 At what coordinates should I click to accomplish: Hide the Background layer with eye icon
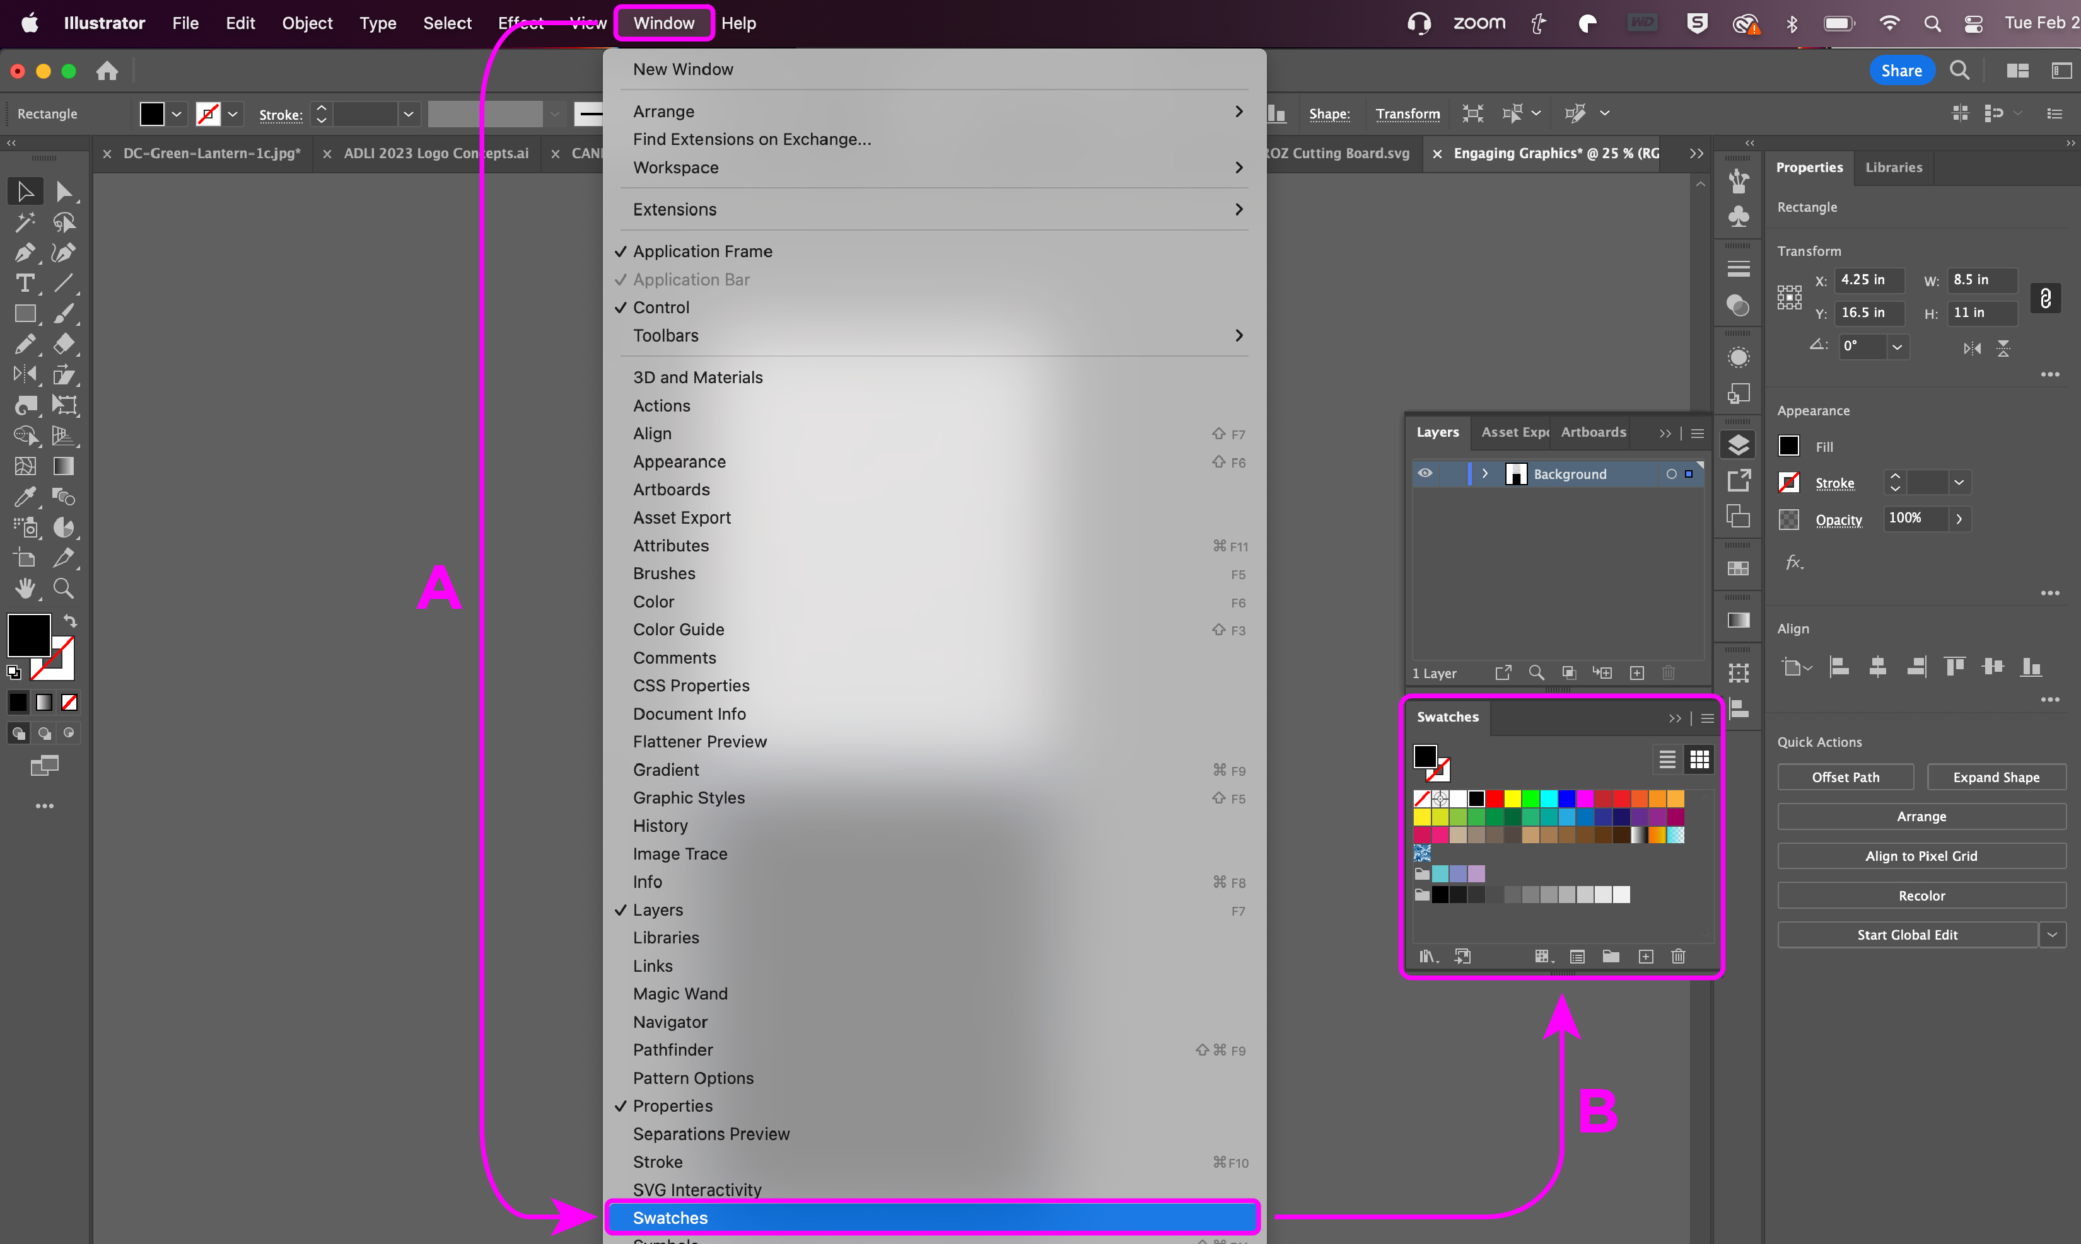pyautogui.click(x=1425, y=474)
